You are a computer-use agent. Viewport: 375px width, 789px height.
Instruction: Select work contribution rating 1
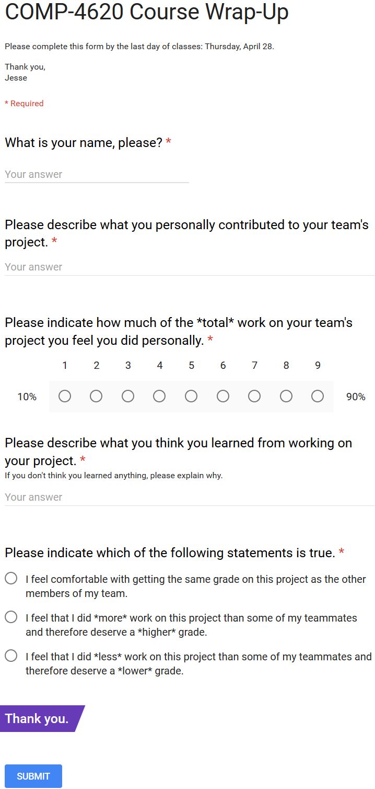65,397
